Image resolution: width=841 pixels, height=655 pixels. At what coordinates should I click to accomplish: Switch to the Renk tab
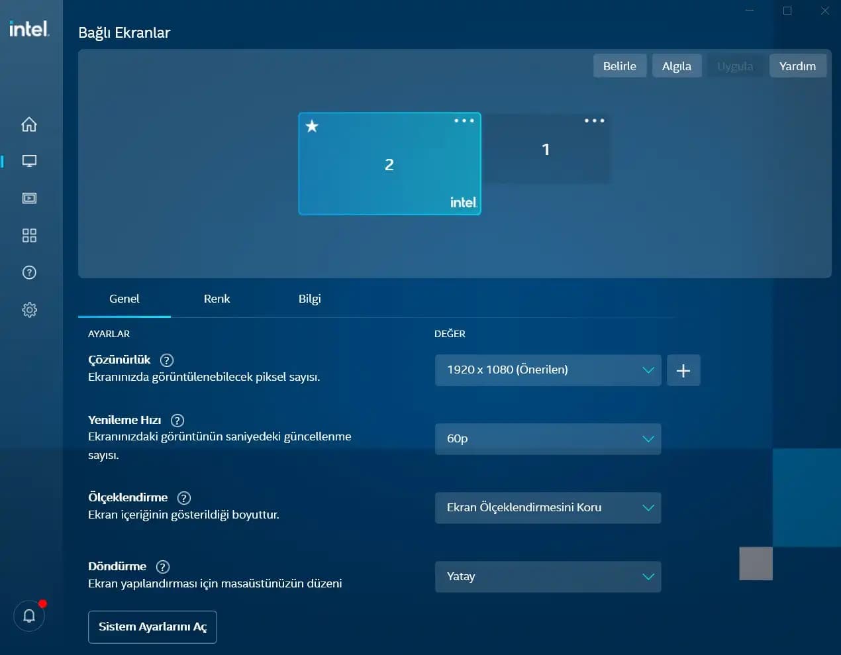tap(217, 299)
